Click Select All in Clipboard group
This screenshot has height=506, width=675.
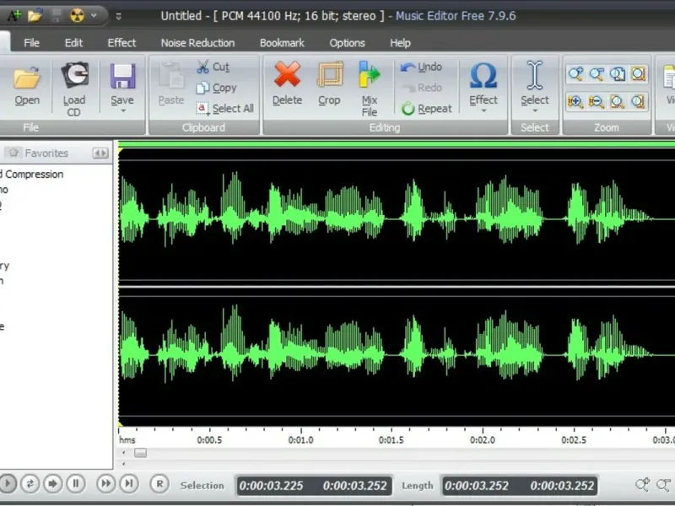coord(224,108)
